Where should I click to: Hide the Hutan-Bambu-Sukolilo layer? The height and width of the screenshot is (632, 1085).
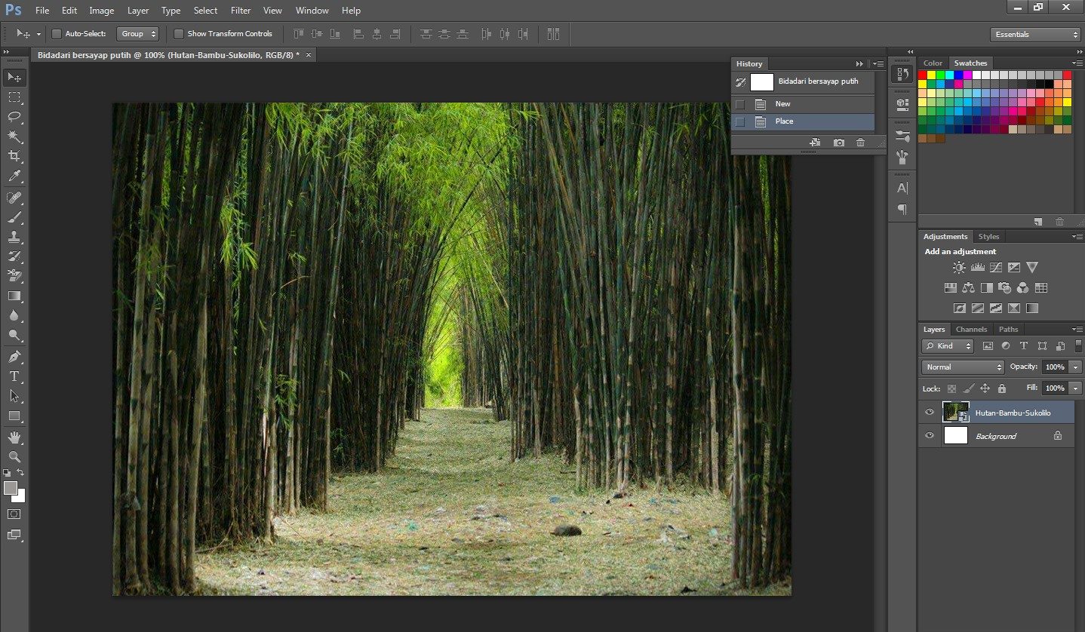coord(930,412)
